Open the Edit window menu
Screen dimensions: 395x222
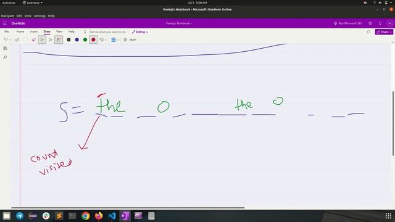19,16
